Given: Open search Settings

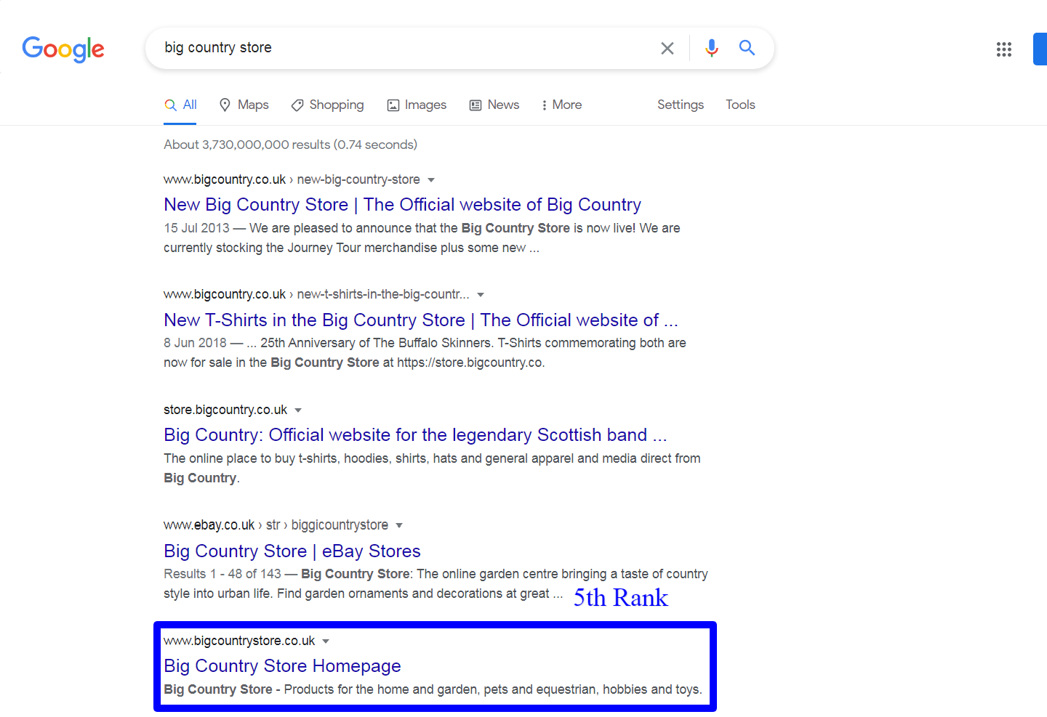Looking at the screenshot, I should (681, 105).
